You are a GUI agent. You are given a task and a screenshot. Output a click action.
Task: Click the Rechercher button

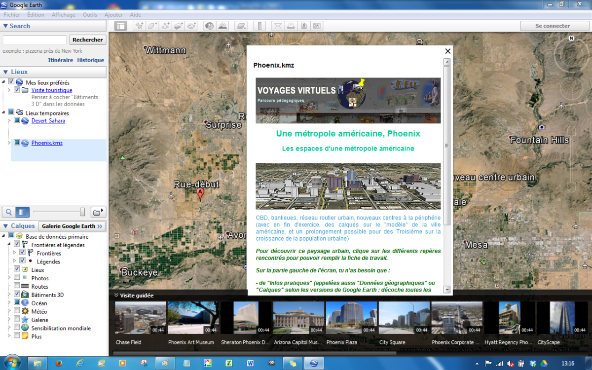point(88,40)
